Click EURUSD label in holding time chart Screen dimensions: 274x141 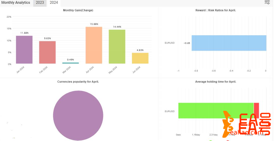(x=170, y=111)
